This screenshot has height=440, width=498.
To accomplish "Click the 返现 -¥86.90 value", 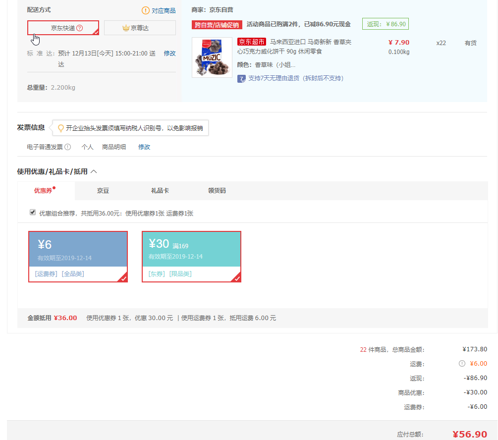I will (x=475, y=378).
